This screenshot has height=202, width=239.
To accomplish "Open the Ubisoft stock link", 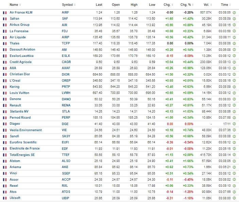I will tap(15, 198).
